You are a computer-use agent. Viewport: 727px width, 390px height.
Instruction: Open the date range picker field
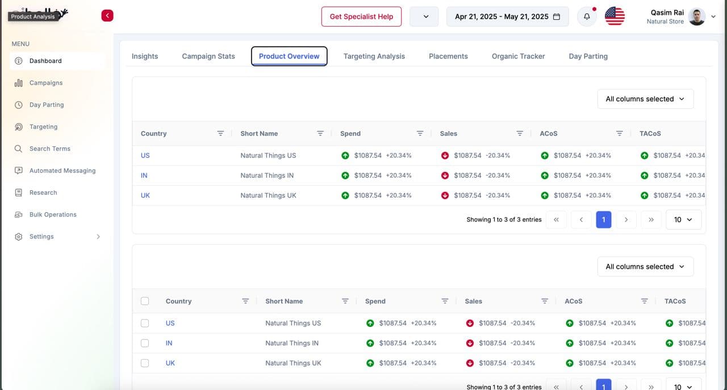point(507,16)
